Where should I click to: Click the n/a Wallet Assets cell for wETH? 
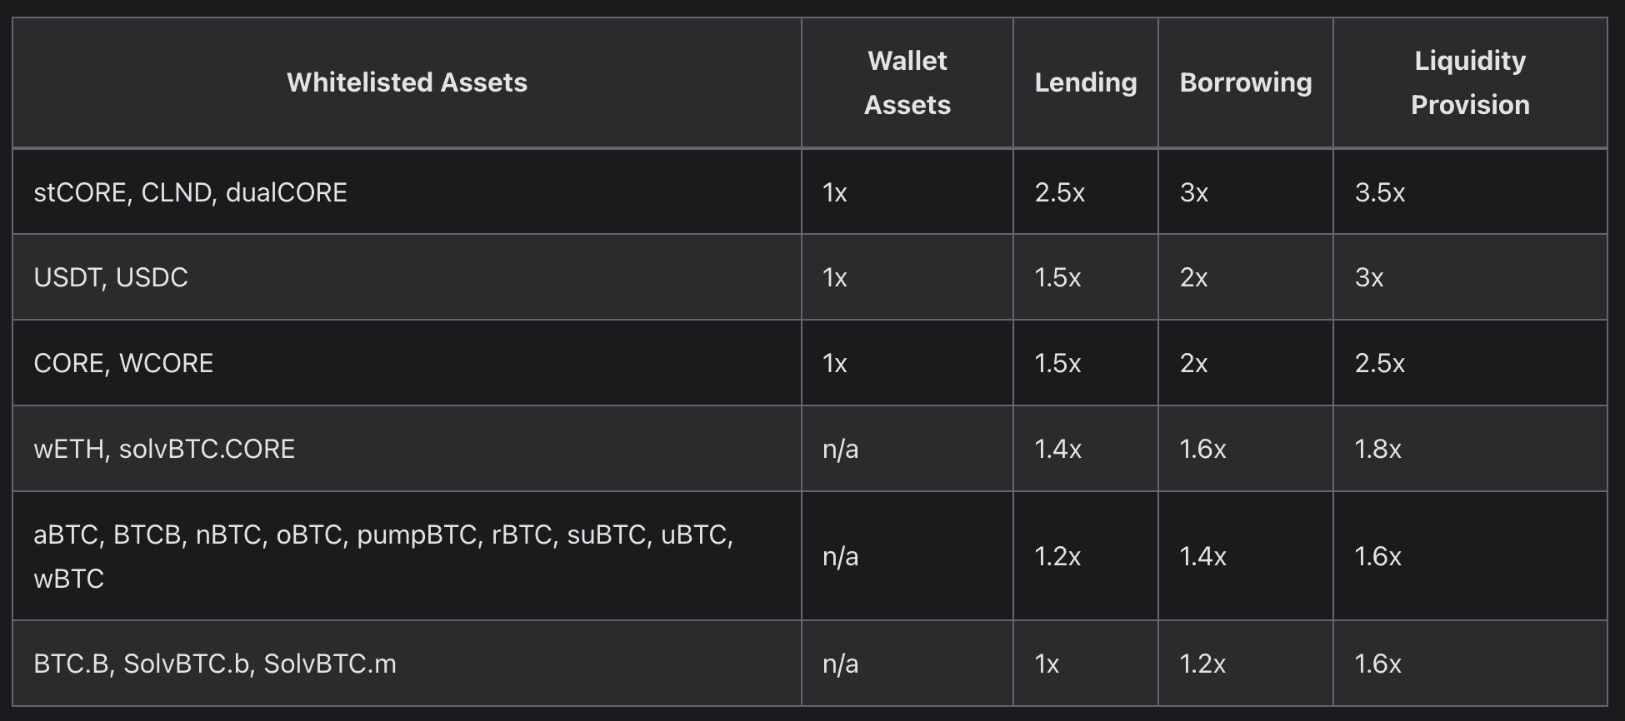pos(840,449)
